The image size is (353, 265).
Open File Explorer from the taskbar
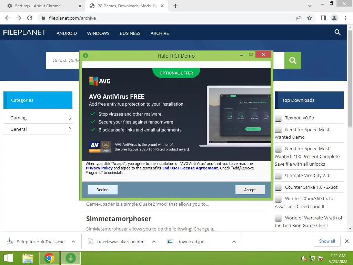(x=28, y=258)
